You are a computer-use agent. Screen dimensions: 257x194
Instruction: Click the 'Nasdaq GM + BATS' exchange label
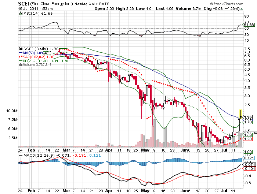point(92,4)
